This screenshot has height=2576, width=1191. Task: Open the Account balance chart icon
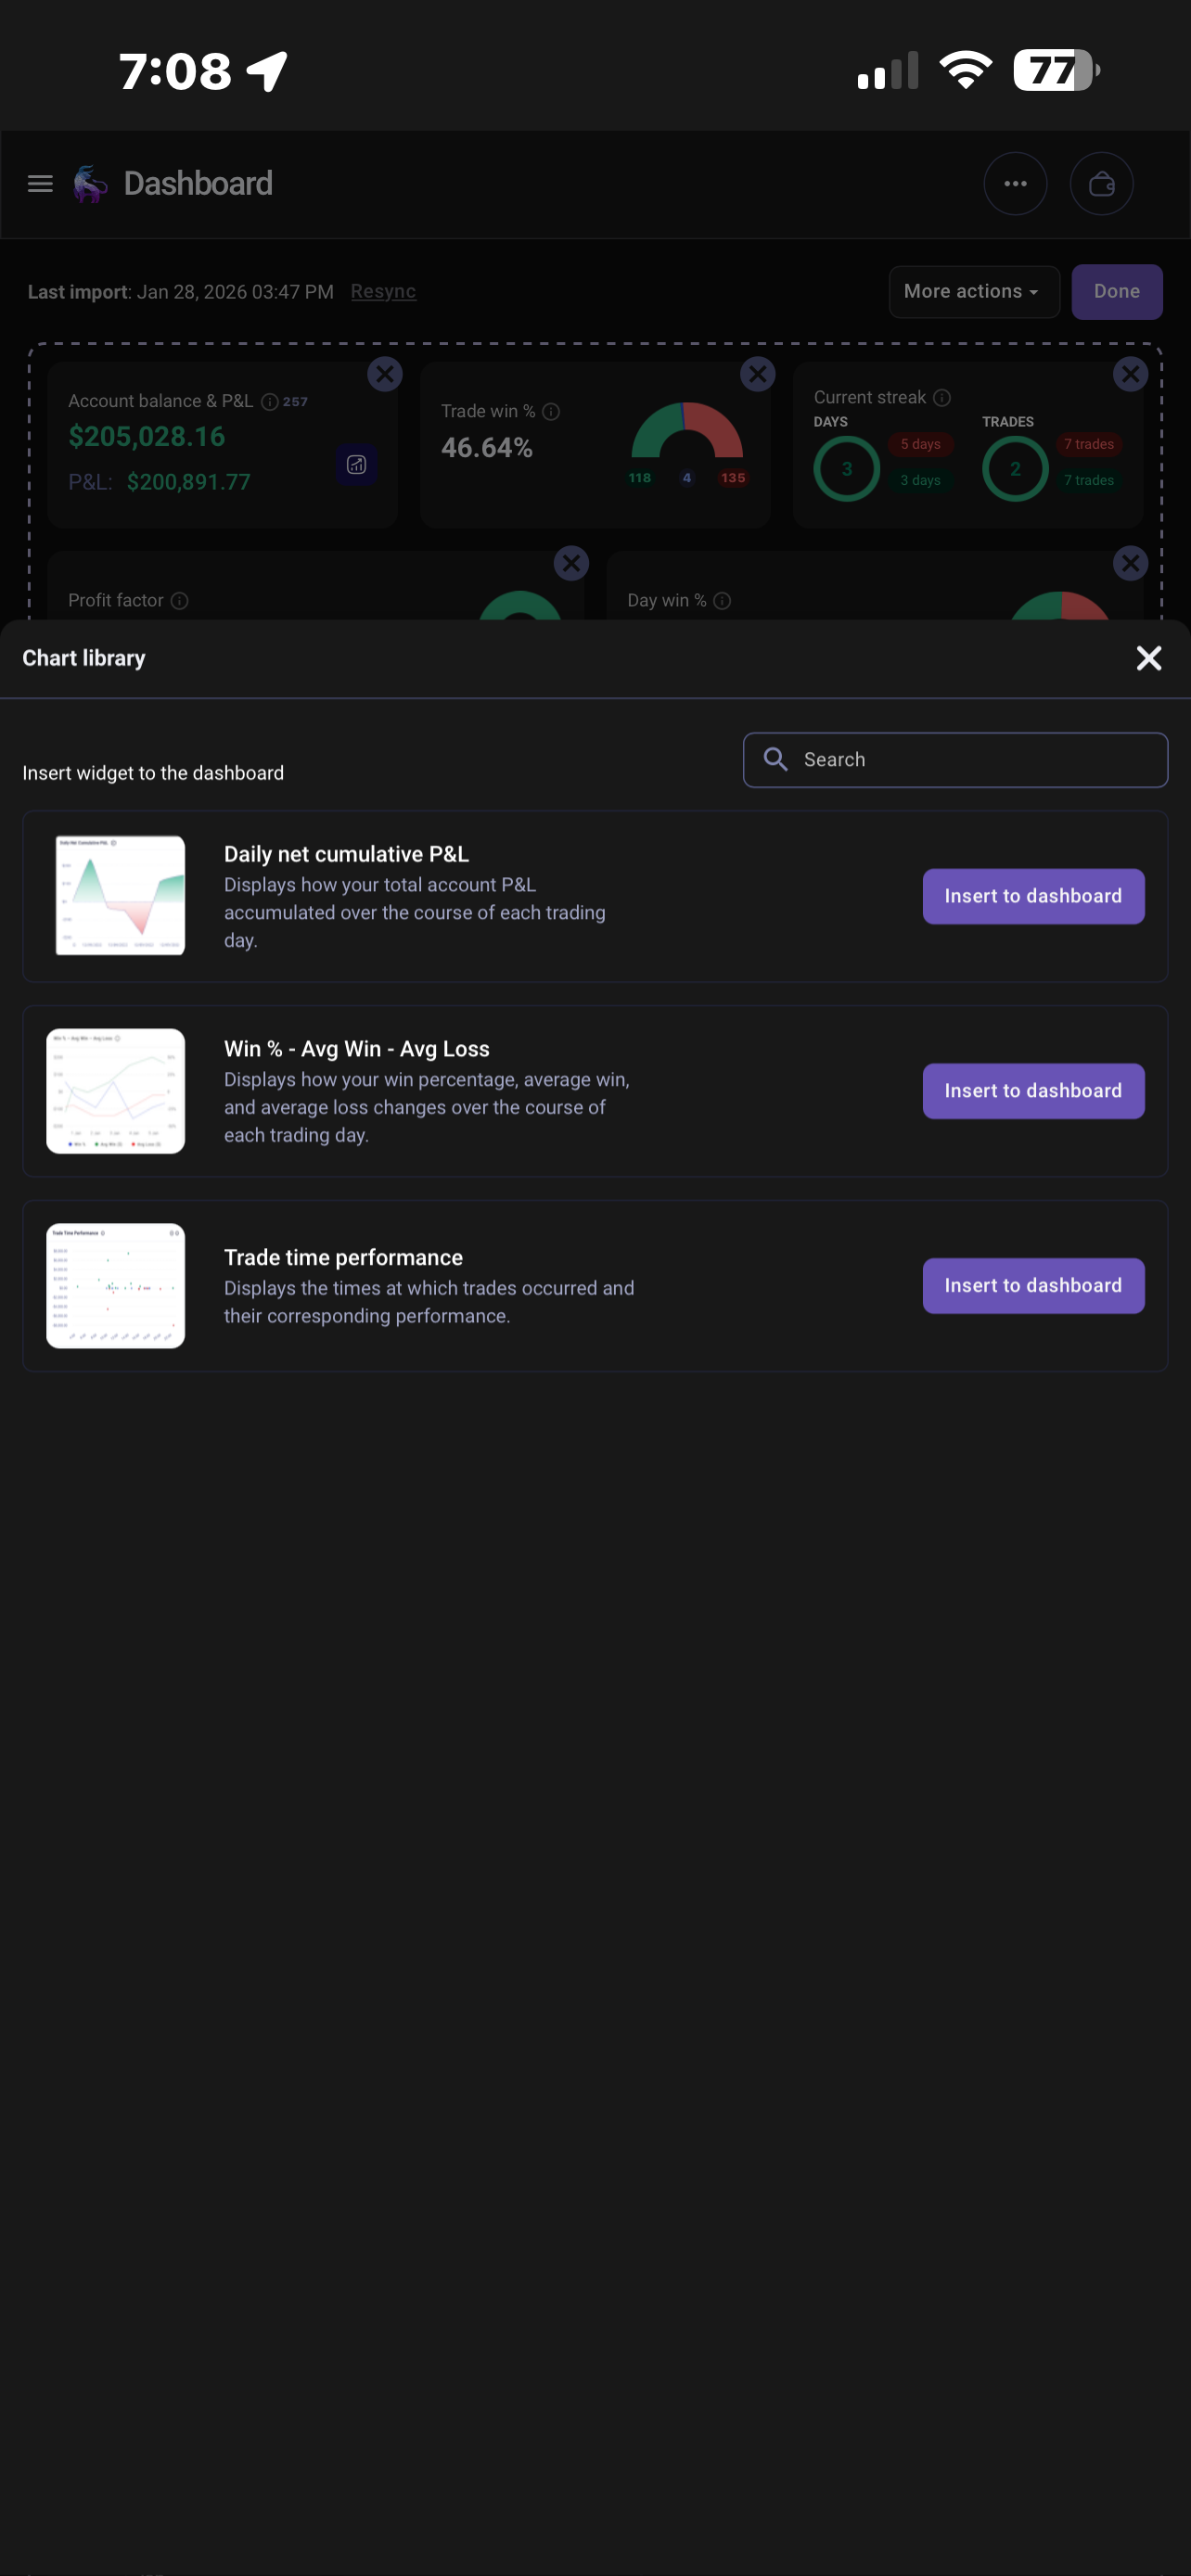(356, 465)
